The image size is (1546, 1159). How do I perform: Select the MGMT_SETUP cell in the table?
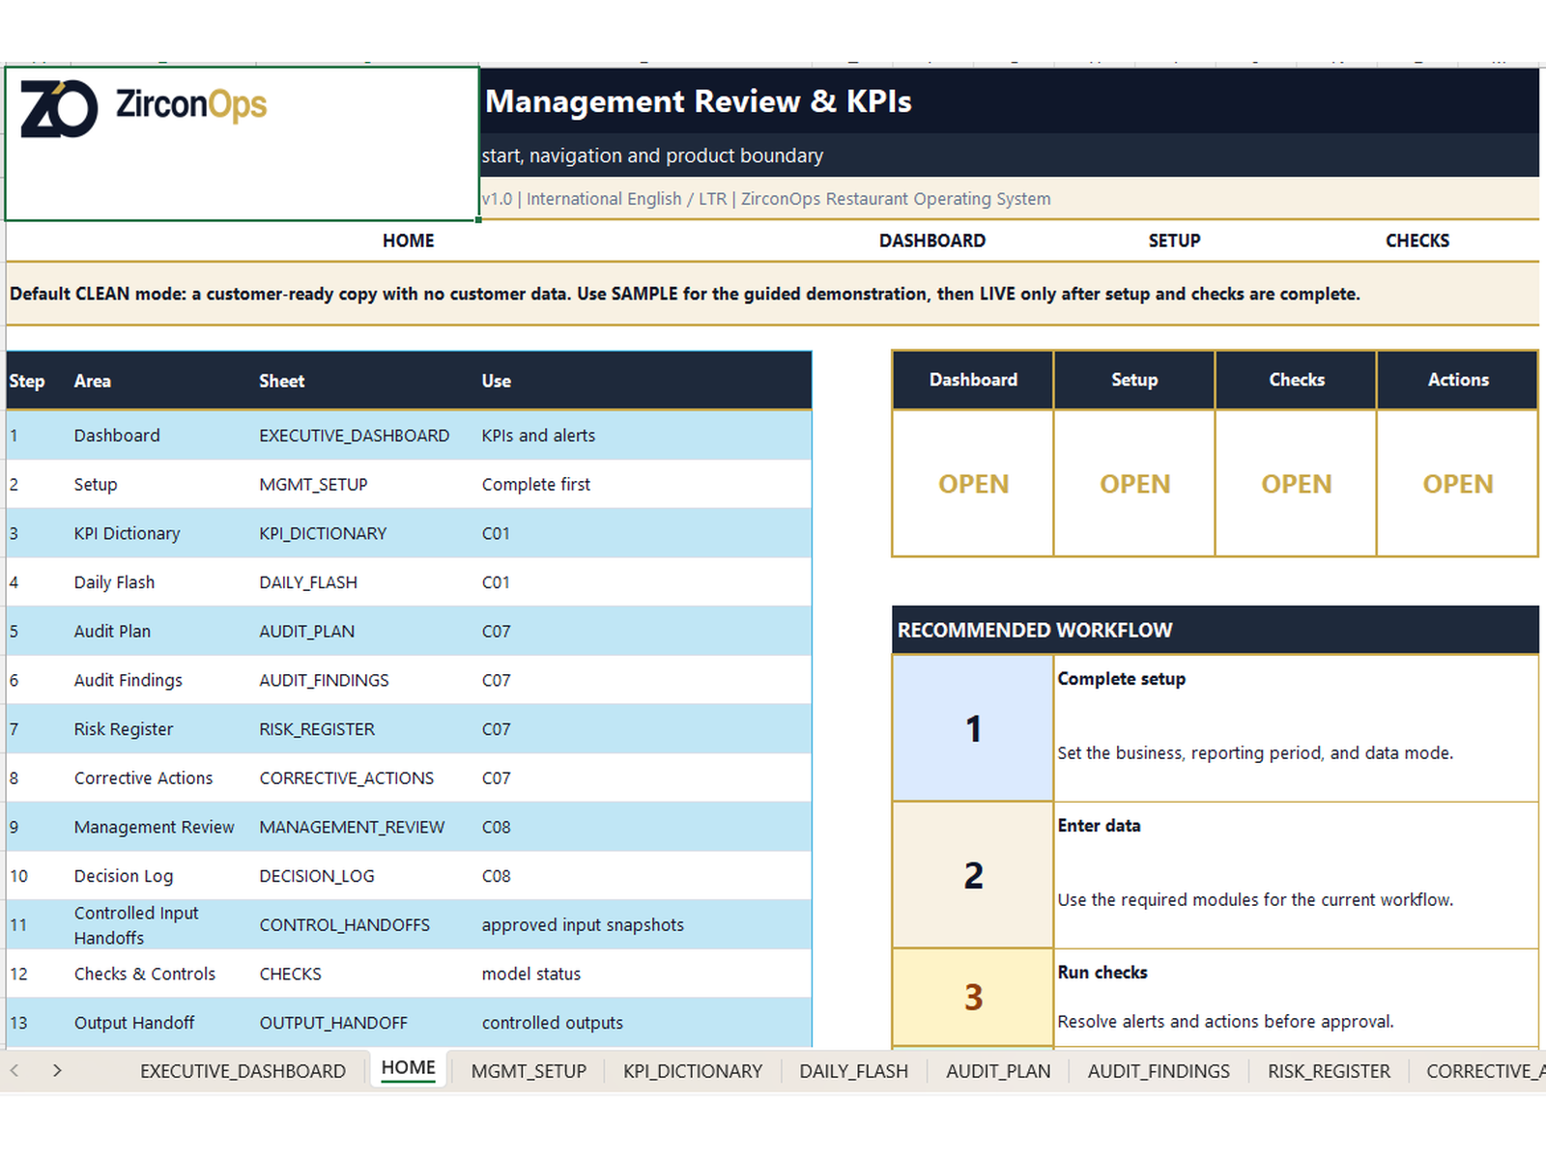coord(367,484)
